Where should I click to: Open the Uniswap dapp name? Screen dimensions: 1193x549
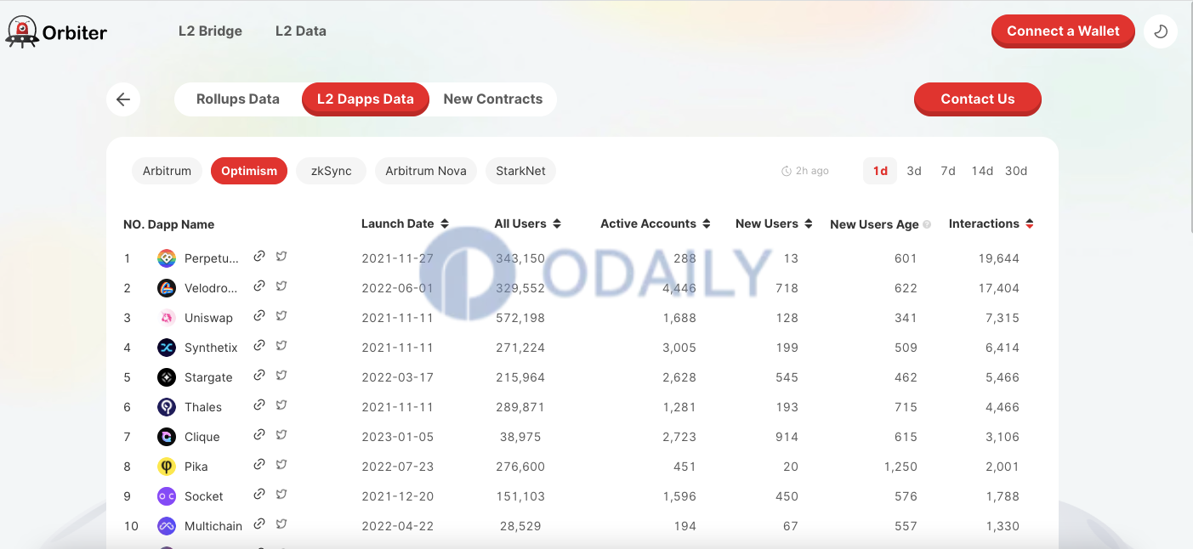point(208,318)
